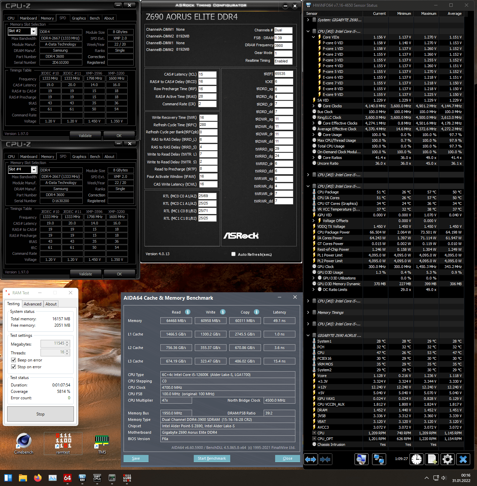This screenshot has height=486, width=477.
Task: Switch to Bench tab in upper CPU-Z
Action: click(95, 18)
